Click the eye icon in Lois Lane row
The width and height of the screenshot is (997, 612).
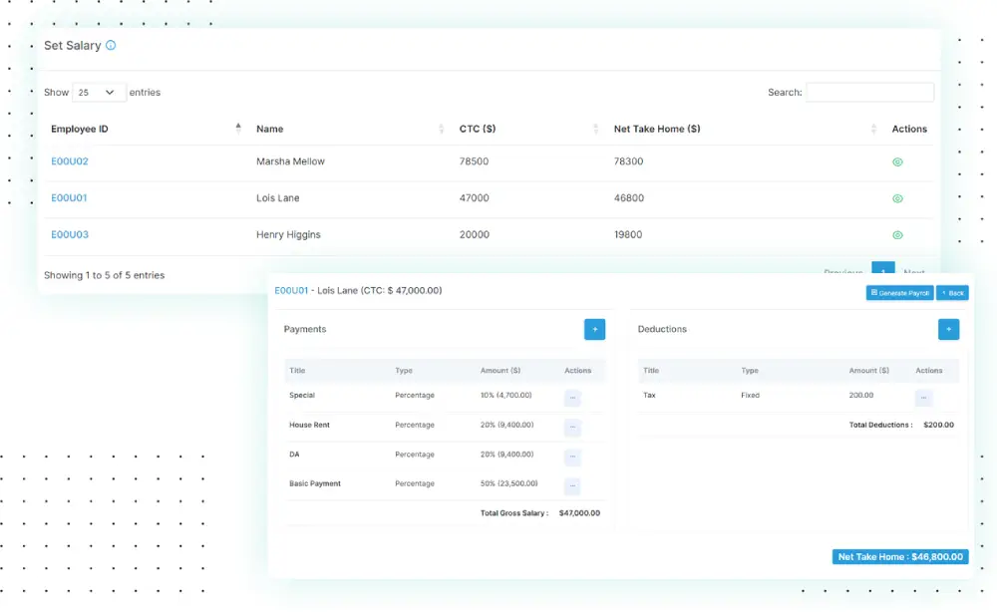coord(897,198)
